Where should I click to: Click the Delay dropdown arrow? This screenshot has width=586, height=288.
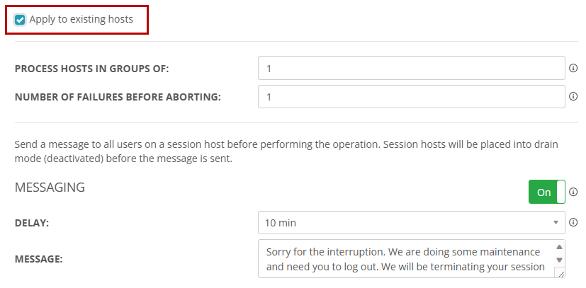[556, 223]
